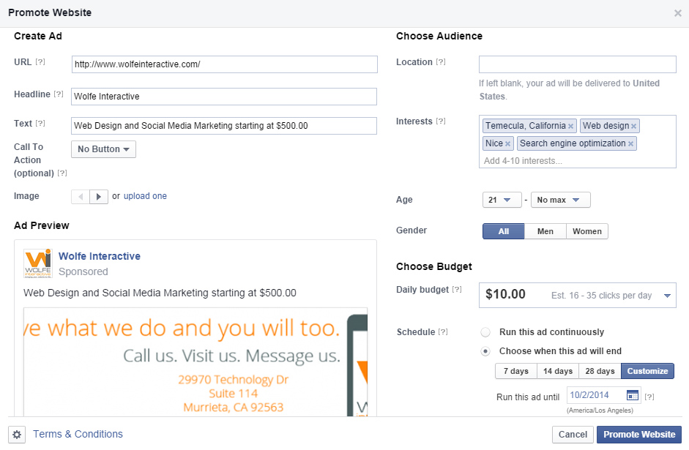Screen dimensions: 689x450
Task: Click the Promote Website button
Action: point(639,435)
